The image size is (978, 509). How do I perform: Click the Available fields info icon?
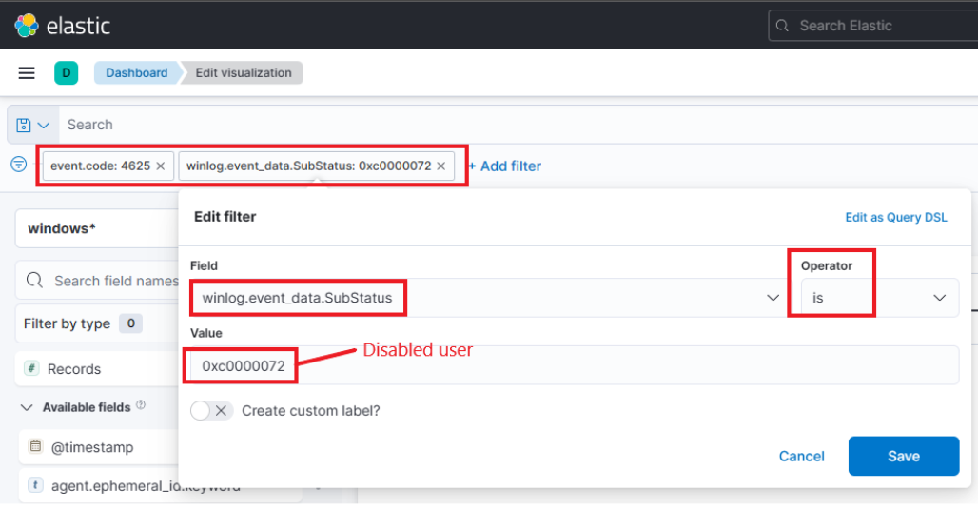[141, 406]
